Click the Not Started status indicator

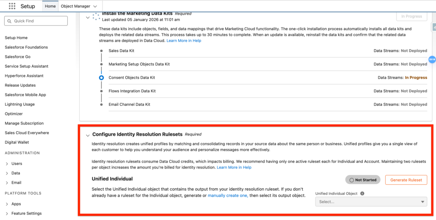point(363,180)
